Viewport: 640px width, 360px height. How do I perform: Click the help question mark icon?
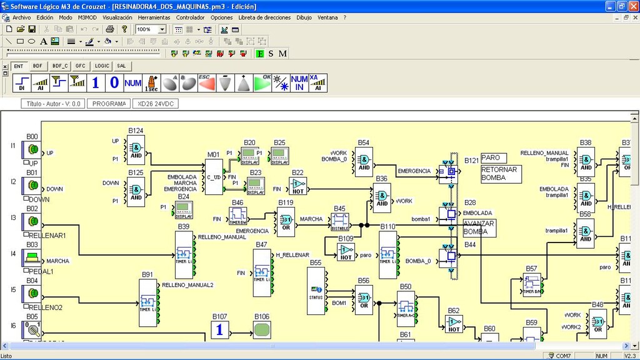pyautogui.click(x=124, y=29)
